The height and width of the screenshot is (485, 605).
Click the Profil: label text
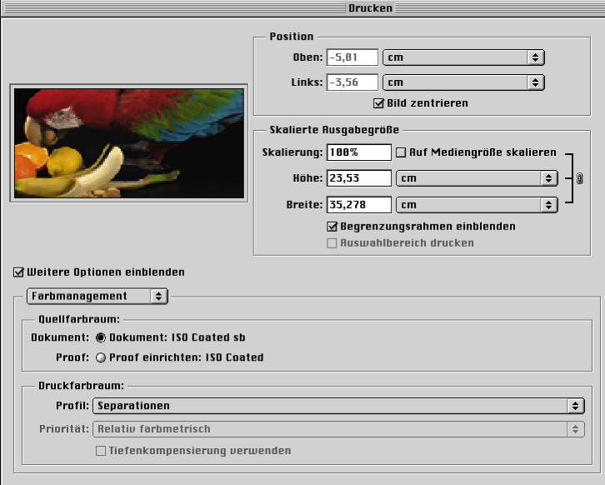pyautogui.click(x=72, y=406)
